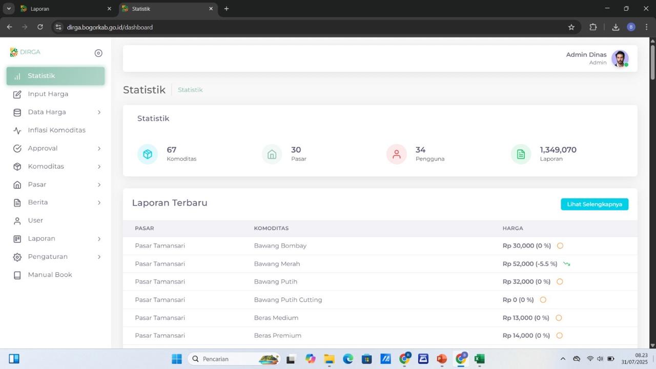Click the Pengguna user icon in statistics
The image size is (656, 369).
click(x=396, y=154)
